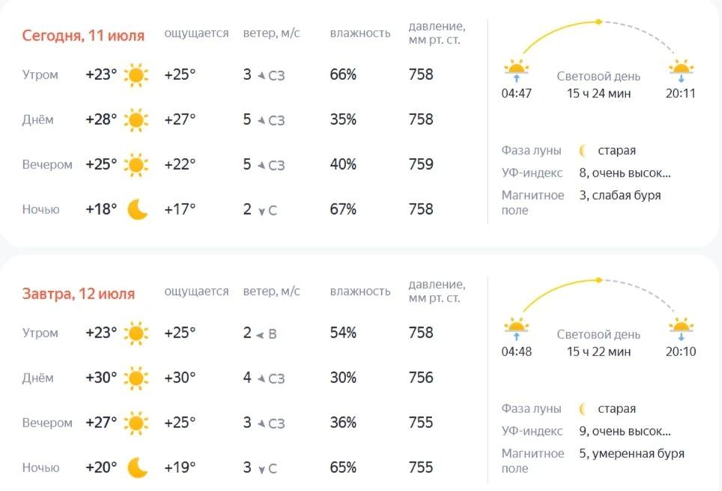Click the sun position dot on today's daylight arc
The height and width of the screenshot is (491, 722).
coord(598,22)
